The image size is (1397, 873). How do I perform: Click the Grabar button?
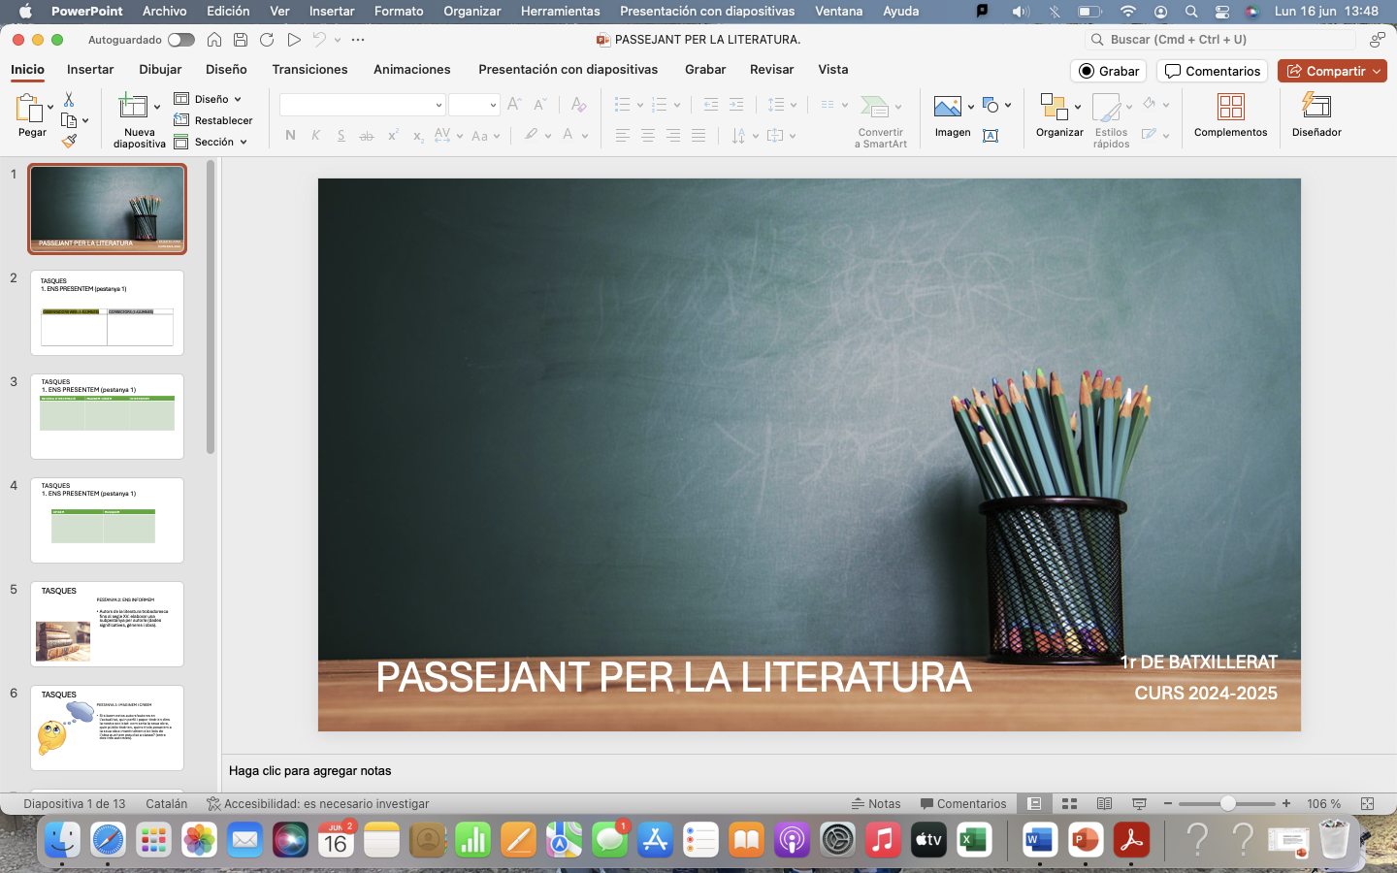pyautogui.click(x=1109, y=71)
